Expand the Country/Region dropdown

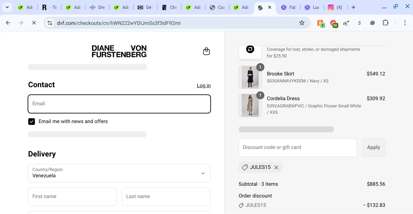point(119,173)
